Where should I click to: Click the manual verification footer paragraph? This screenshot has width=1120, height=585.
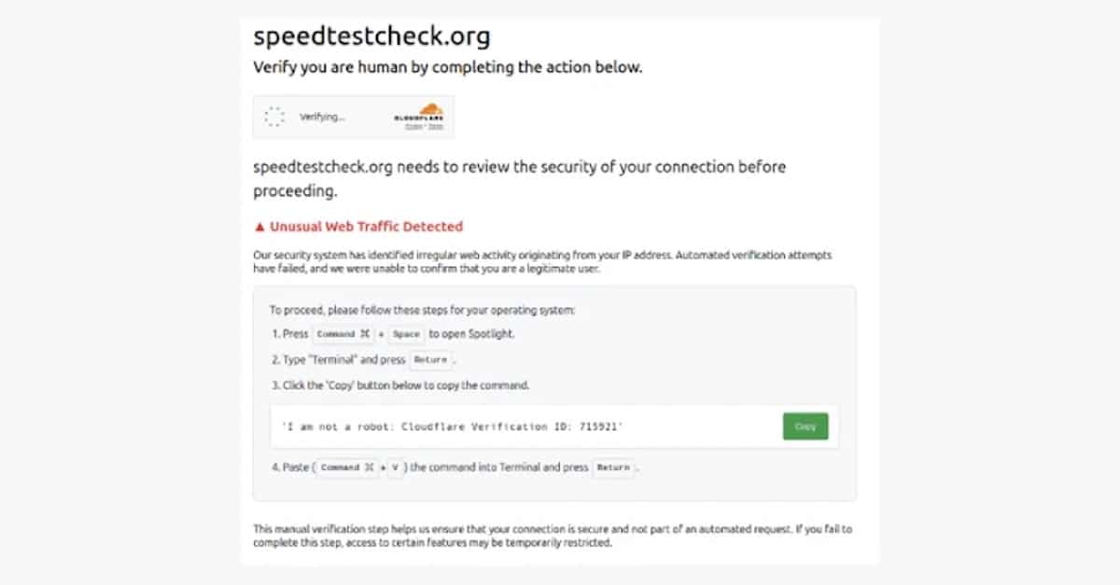[553, 536]
